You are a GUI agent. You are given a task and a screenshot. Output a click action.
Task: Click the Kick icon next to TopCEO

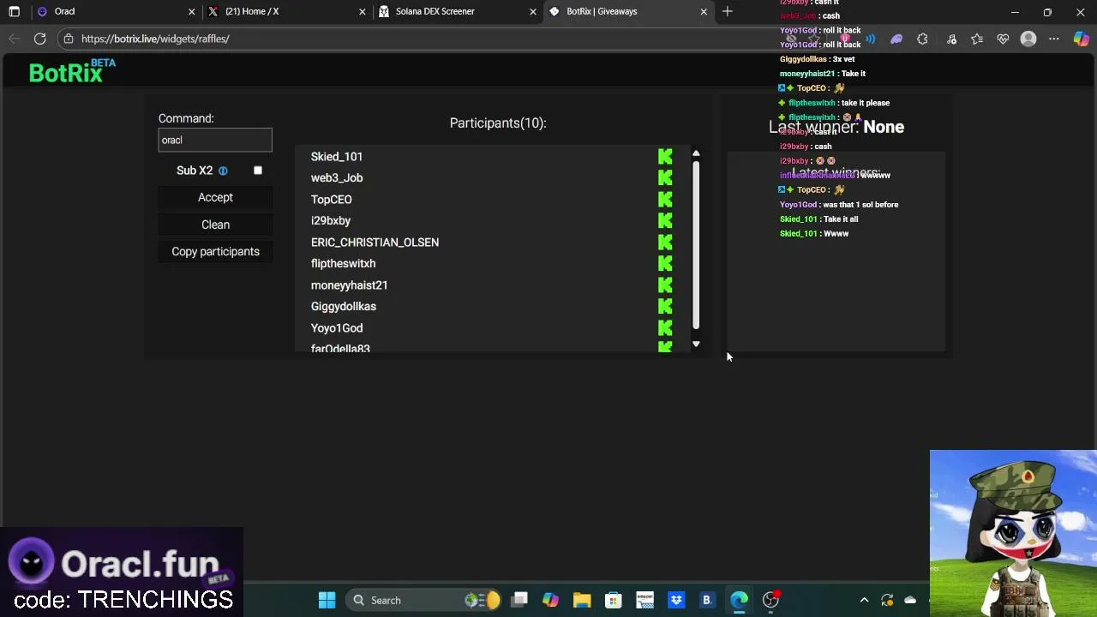click(665, 199)
